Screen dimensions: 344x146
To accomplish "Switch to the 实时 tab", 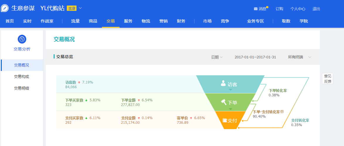I will 27,21.
